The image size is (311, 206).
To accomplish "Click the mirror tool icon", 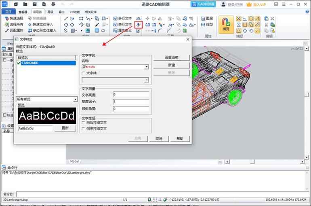I will tap(160, 19).
